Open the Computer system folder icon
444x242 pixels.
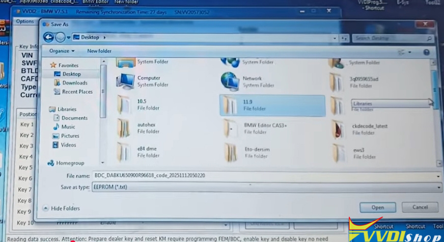coord(125,82)
